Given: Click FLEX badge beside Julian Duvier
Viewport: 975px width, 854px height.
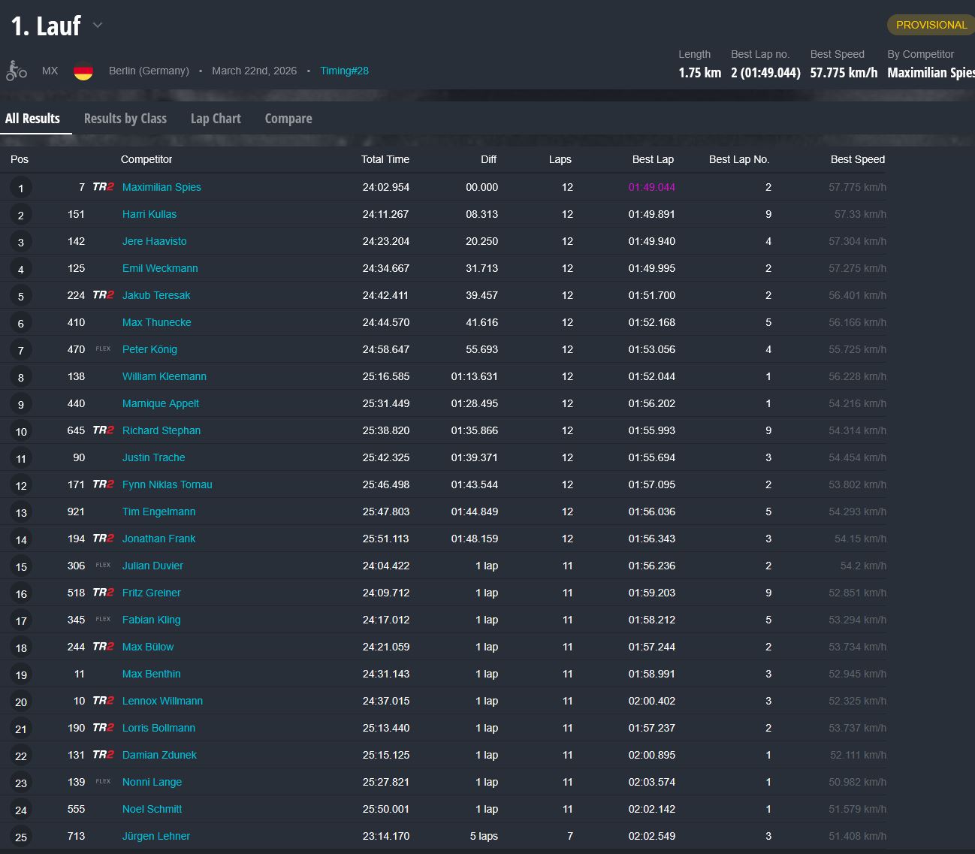Looking at the screenshot, I should click(x=103, y=566).
